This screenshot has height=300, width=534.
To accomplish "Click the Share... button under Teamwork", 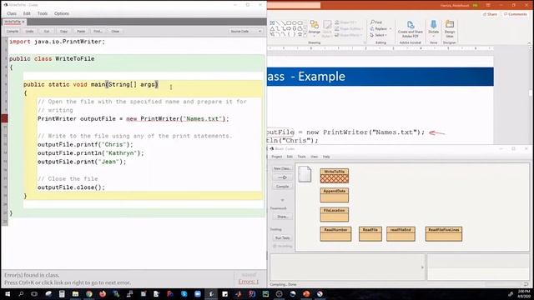I will tap(282, 217).
